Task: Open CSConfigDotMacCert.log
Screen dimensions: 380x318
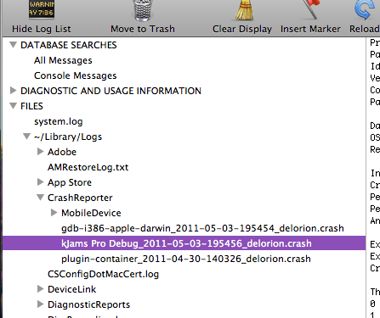Action: click(103, 274)
